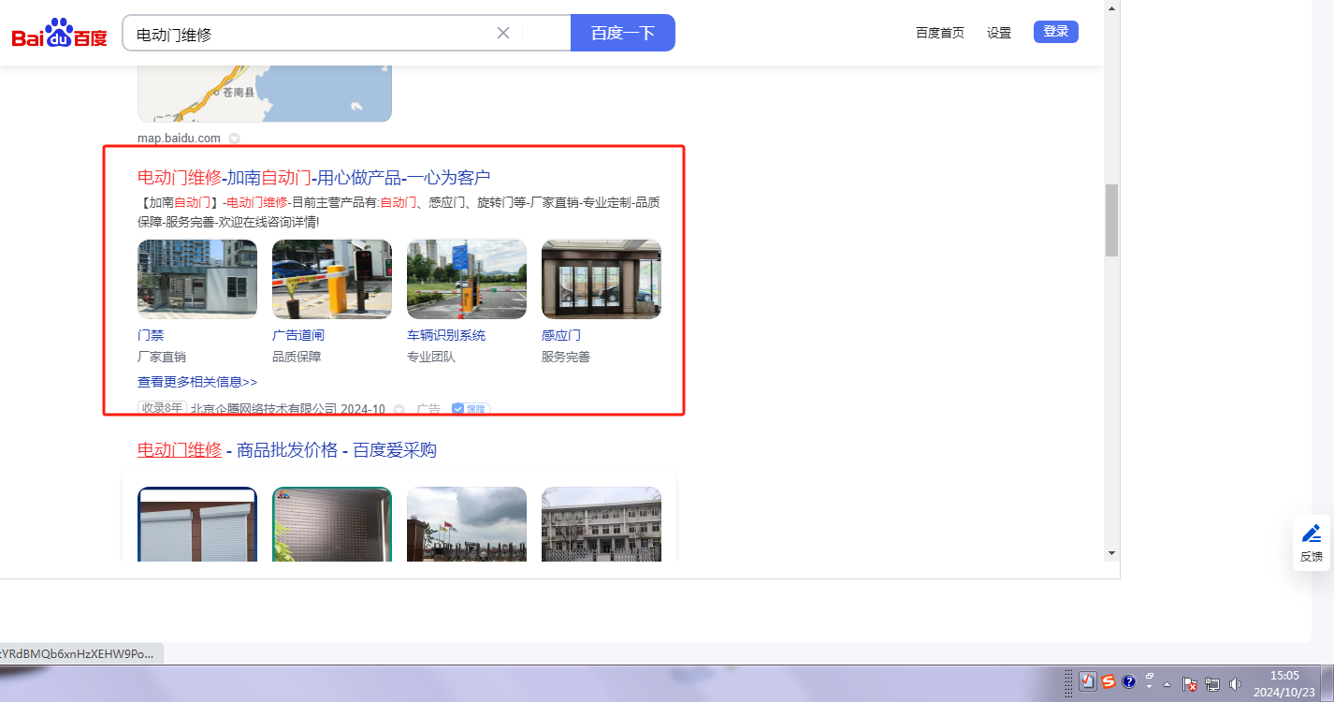Click the 品质保障 caption under 广告道闸
The height and width of the screenshot is (702, 1334).
tap(297, 357)
